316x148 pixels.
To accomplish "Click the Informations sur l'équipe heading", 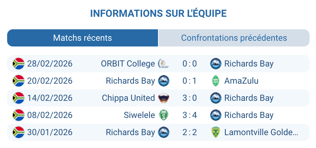I will (x=158, y=14).
